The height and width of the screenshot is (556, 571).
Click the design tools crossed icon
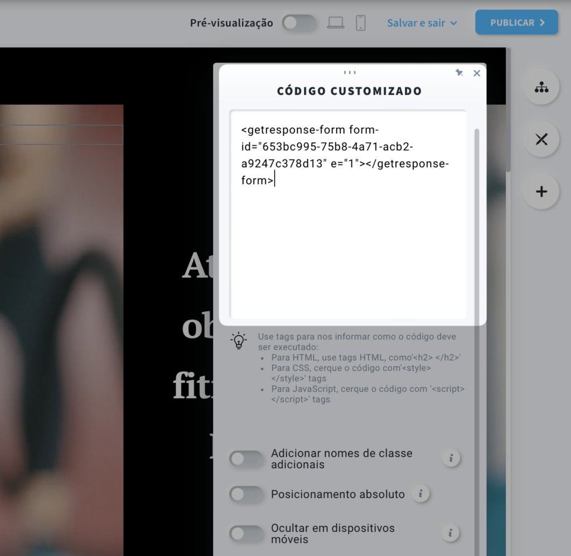tap(541, 139)
